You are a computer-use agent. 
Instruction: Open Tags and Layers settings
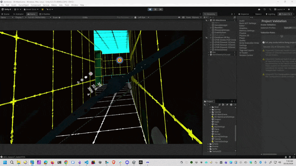click(x=246, y=51)
